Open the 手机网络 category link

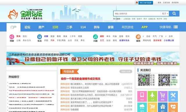coord(61,41)
